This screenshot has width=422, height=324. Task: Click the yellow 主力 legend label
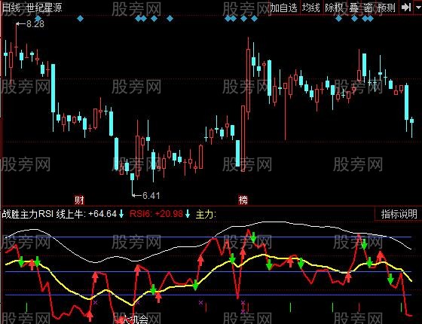[x=206, y=214]
